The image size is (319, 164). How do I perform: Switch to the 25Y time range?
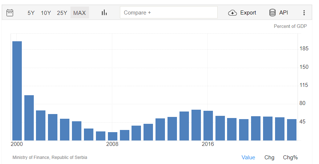point(62,13)
